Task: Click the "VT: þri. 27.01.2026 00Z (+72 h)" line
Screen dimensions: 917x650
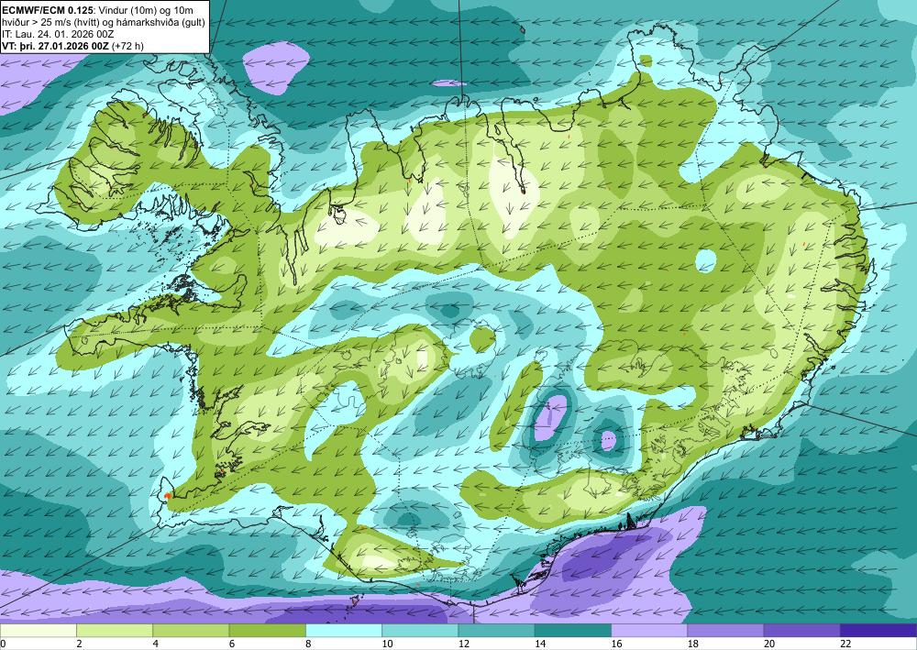Action: (72, 46)
